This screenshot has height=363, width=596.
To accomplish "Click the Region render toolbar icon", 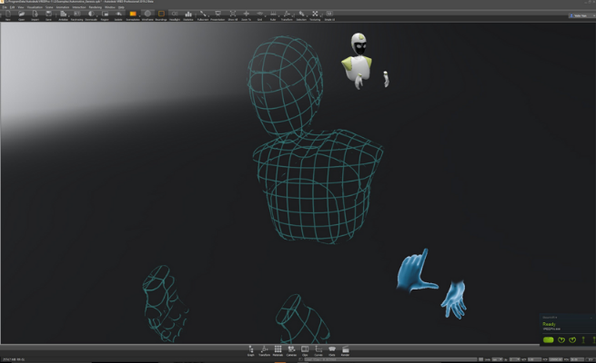I will (x=105, y=15).
